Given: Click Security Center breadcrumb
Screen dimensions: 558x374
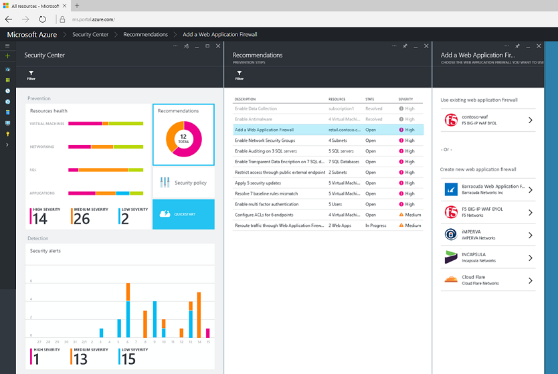Looking at the screenshot, I should click(90, 35).
